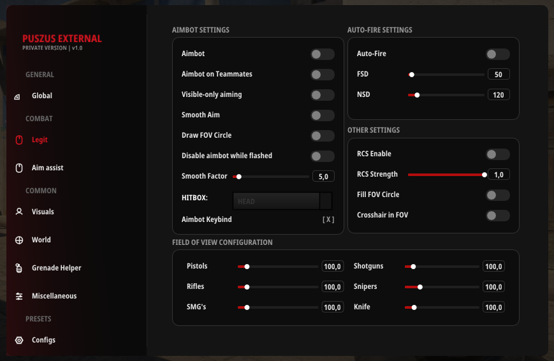
Task: Toggle Disable aimbot while flashed
Action: (x=322, y=156)
